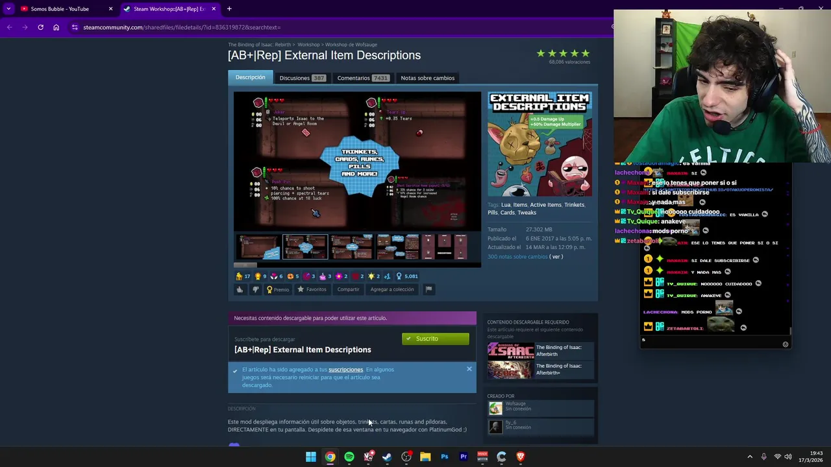Open the Discusiones tab
831x467 pixels.
pos(302,78)
